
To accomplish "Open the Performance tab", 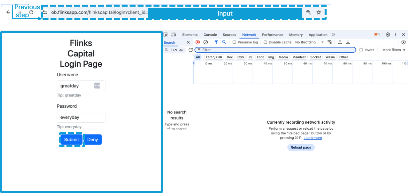I will (x=273, y=34).
